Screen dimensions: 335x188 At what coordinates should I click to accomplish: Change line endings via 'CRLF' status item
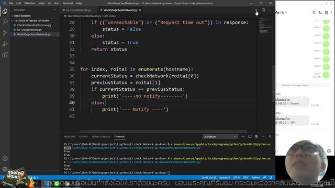coord(245,178)
